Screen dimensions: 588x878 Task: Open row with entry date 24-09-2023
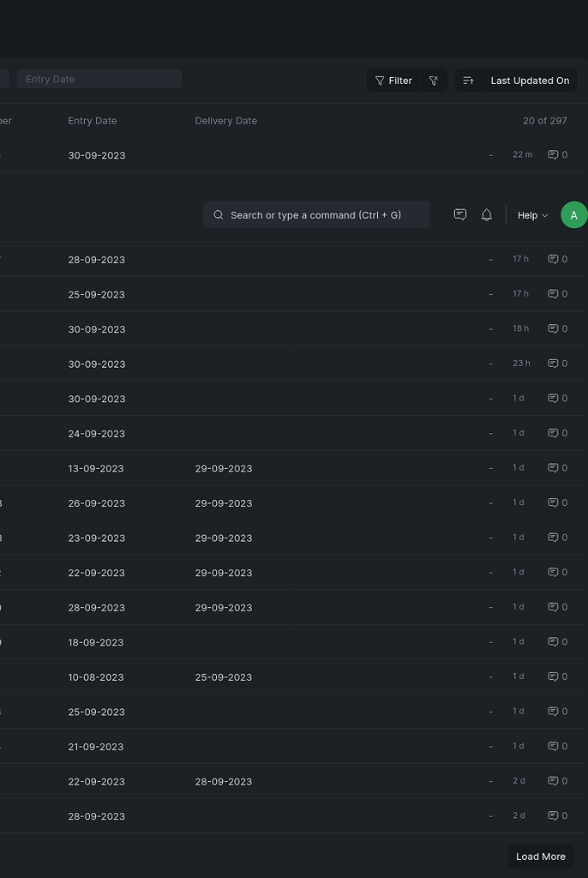[96, 434]
